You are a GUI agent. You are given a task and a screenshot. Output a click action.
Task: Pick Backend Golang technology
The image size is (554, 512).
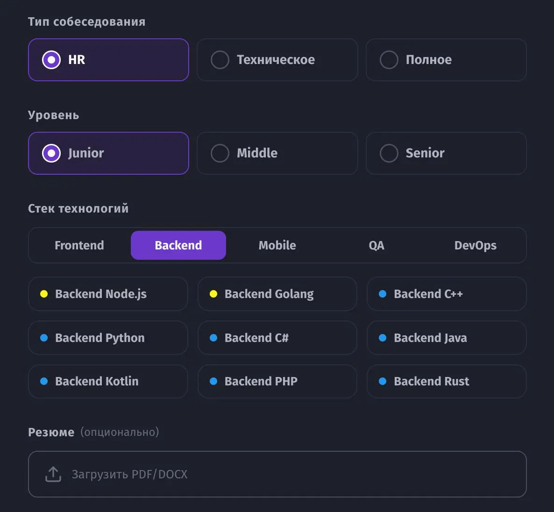click(x=277, y=294)
